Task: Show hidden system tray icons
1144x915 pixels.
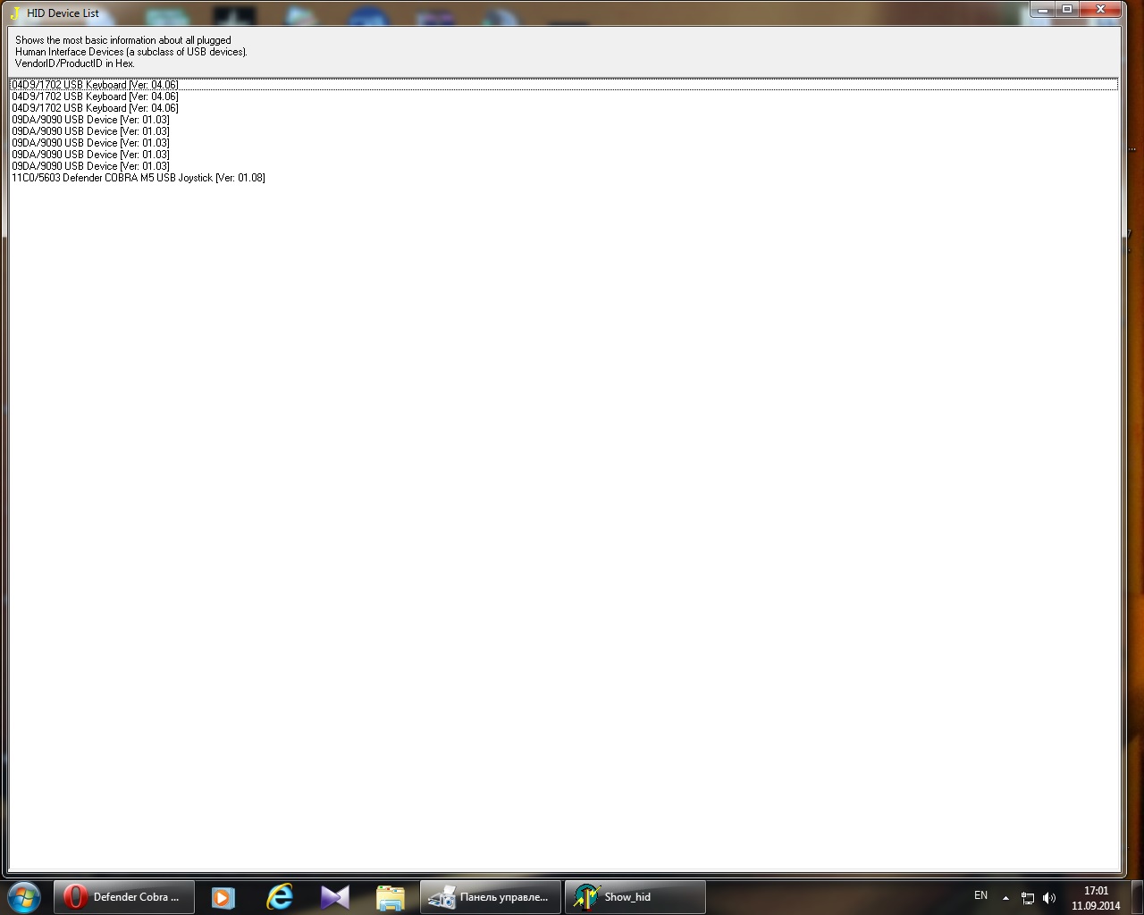Action: click(1005, 897)
